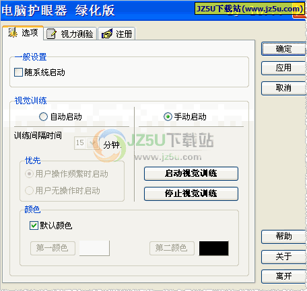The image size is (307, 291).
Task: Open the 训练间隔时间 minutes dropdown arrow
Action: point(93,143)
